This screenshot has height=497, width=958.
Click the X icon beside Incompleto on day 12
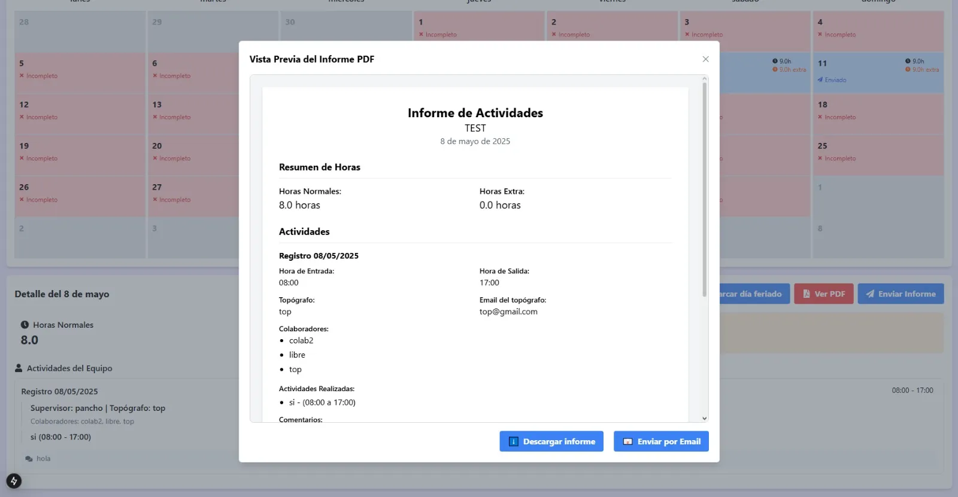(x=22, y=117)
